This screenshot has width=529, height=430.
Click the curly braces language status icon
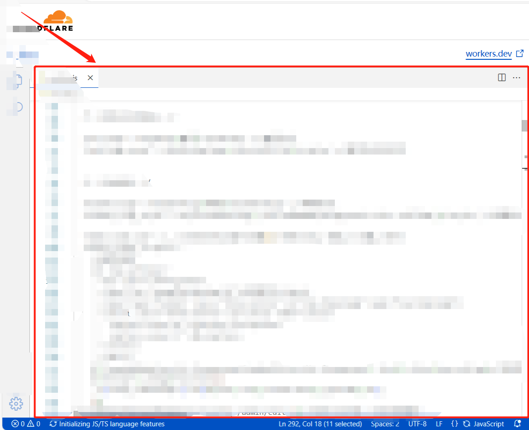click(454, 424)
